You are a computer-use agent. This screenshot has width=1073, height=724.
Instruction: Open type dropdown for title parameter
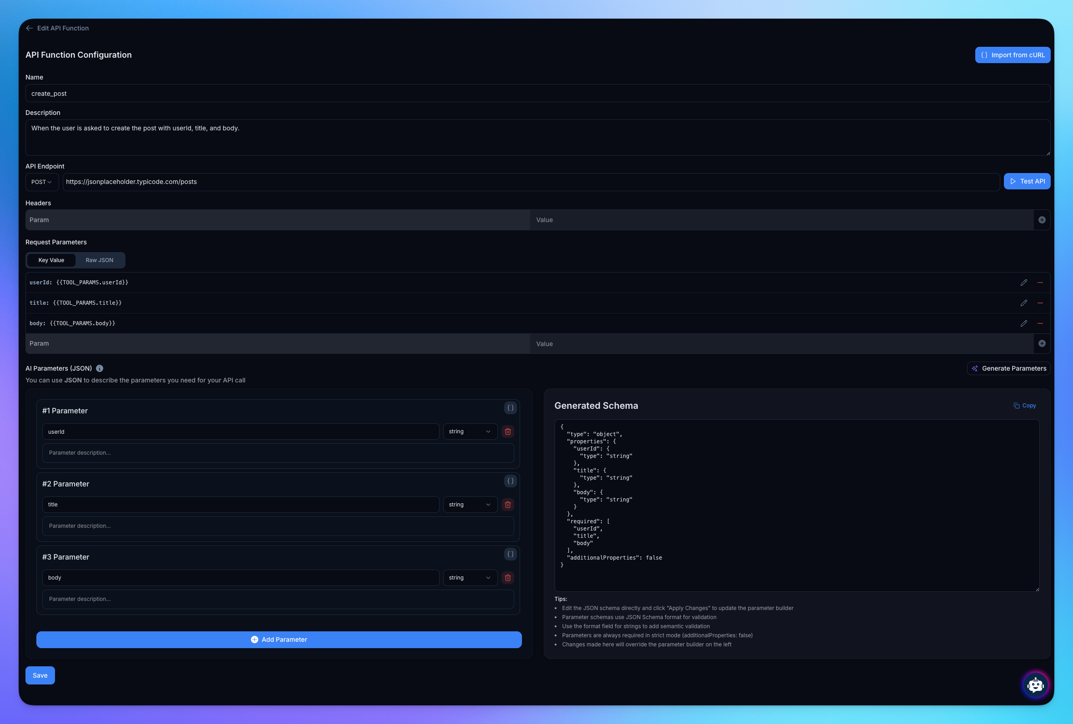pyautogui.click(x=470, y=505)
